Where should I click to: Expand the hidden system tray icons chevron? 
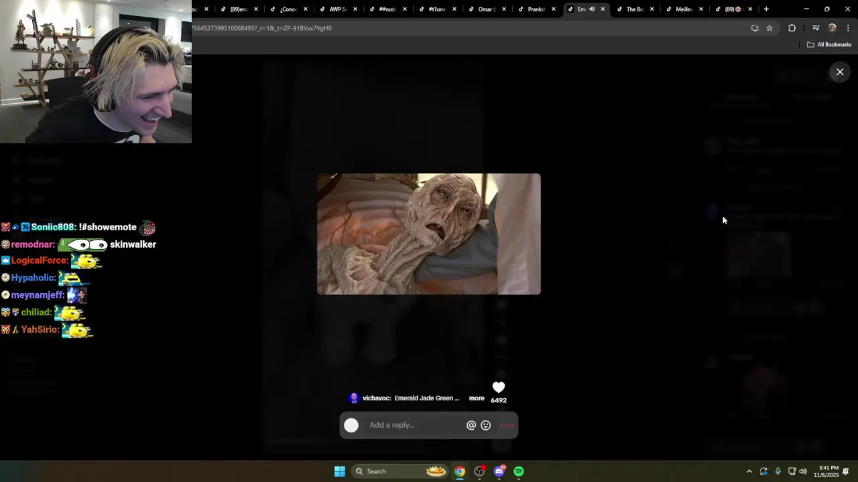(749, 471)
